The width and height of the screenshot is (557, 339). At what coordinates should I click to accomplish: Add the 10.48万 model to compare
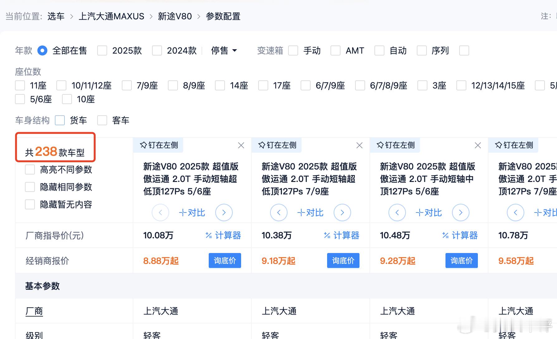429,213
